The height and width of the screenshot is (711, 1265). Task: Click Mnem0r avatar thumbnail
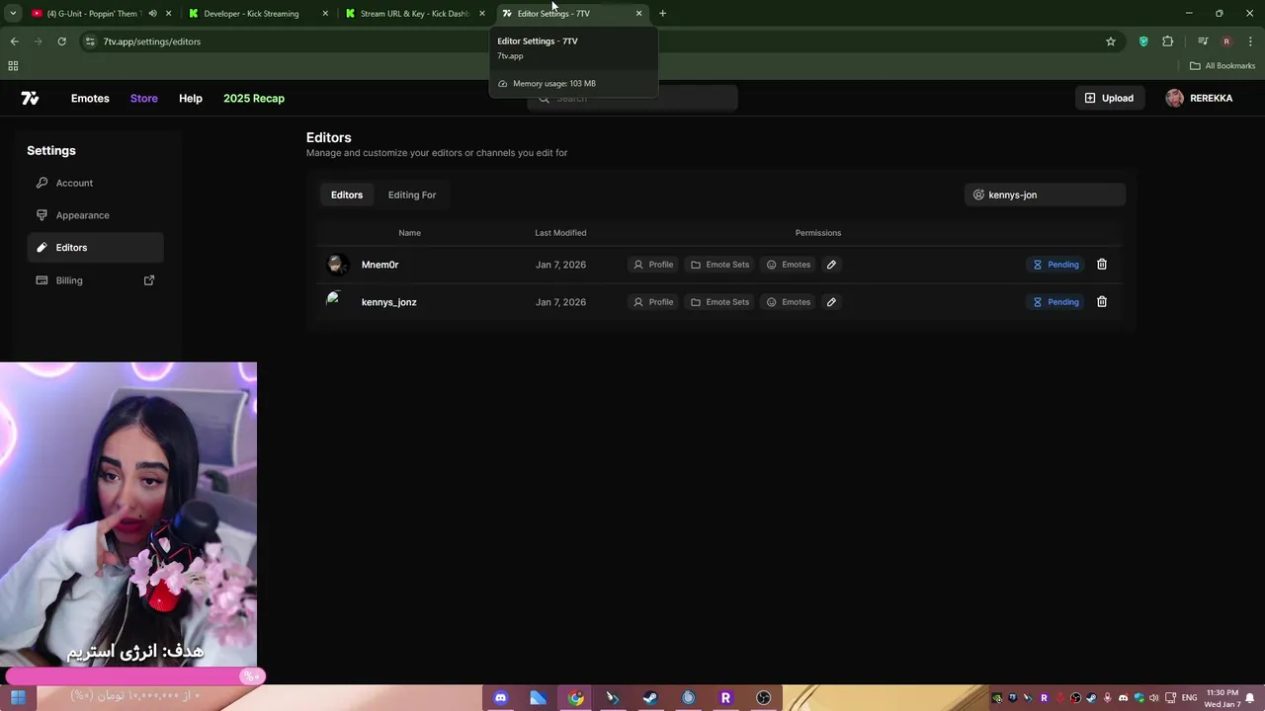point(337,264)
